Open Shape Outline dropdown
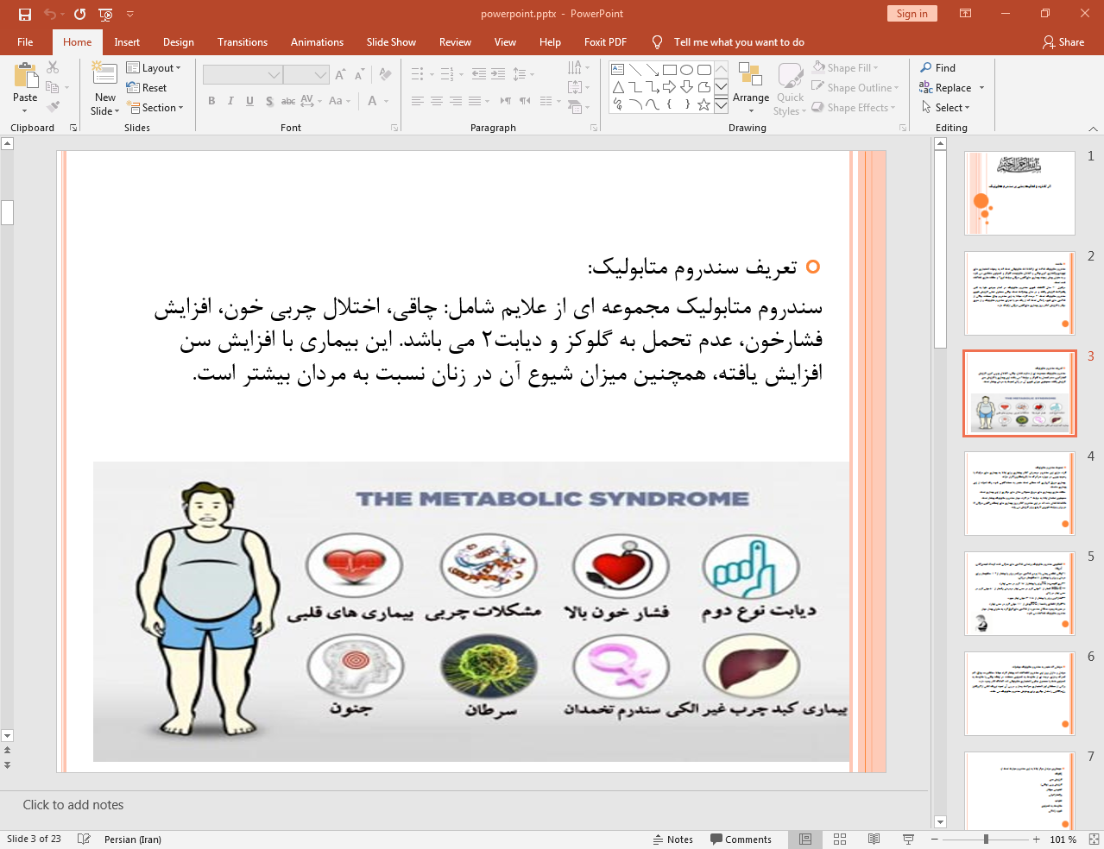Screen dimensions: 1104x849 (x=856, y=88)
